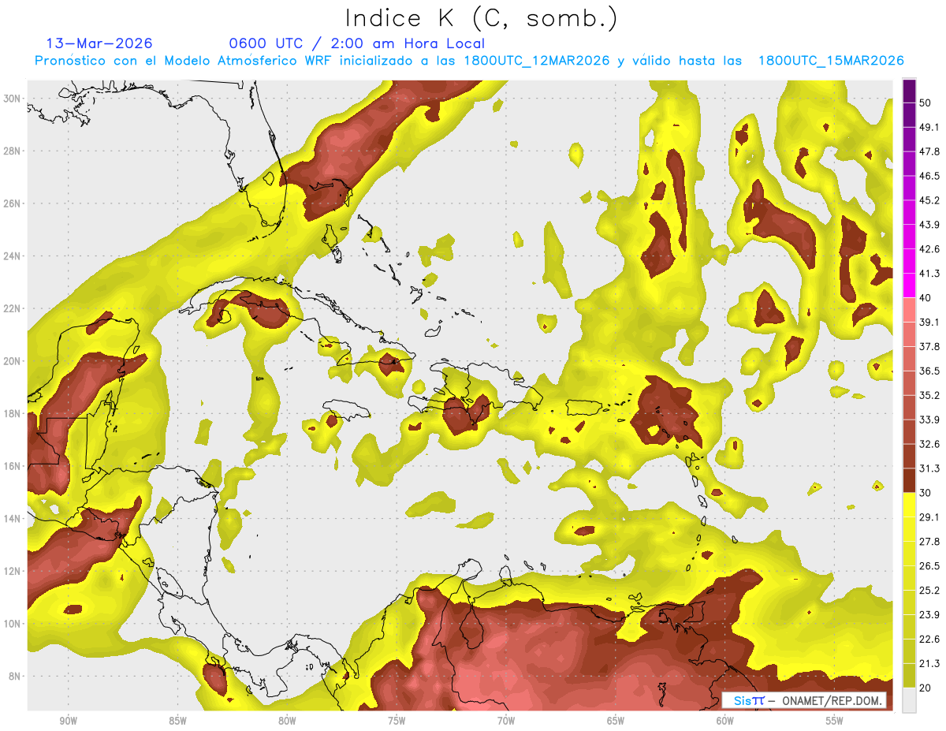Image resolution: width=946 pixels, height=731 pixels.
Task: Click the 8N latitude axis label
Action: tap(16, 676)
